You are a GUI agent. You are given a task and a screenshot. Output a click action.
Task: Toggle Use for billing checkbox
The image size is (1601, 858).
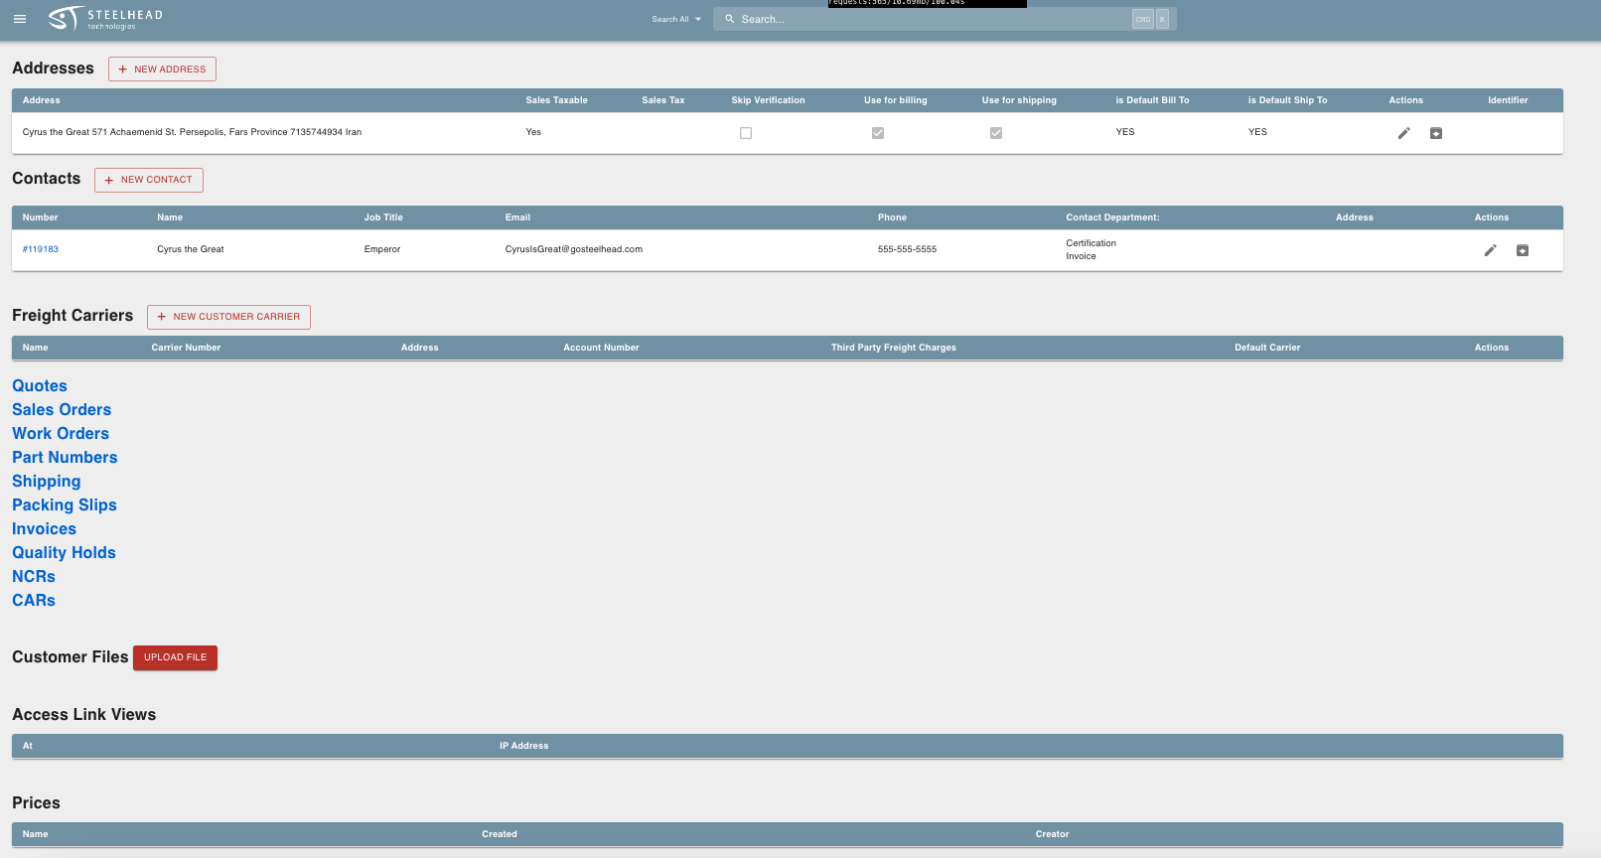878,133
